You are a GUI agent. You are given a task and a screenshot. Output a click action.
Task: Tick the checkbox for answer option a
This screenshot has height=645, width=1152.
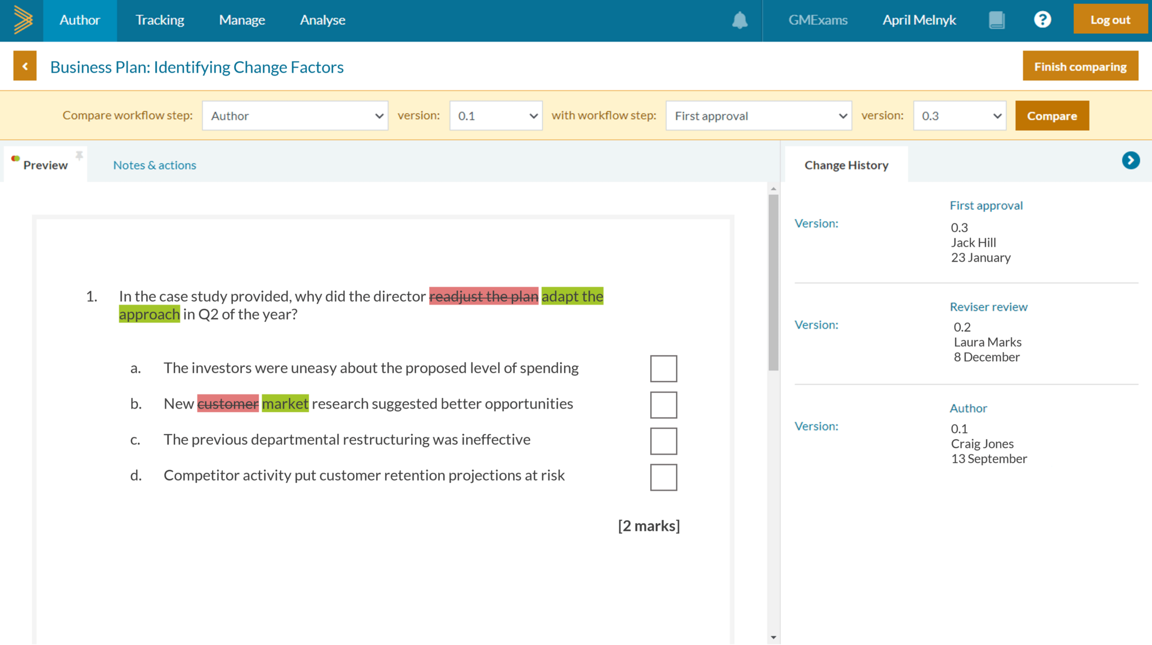point(663,369)
